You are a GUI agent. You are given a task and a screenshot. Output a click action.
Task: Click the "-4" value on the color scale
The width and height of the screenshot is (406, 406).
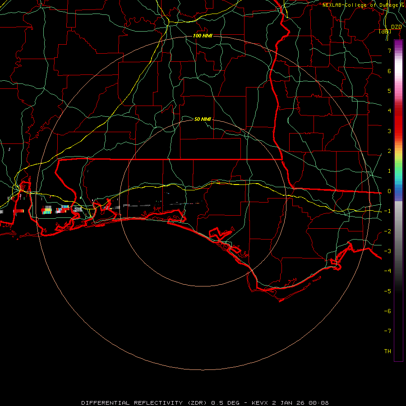pos(388,271)
